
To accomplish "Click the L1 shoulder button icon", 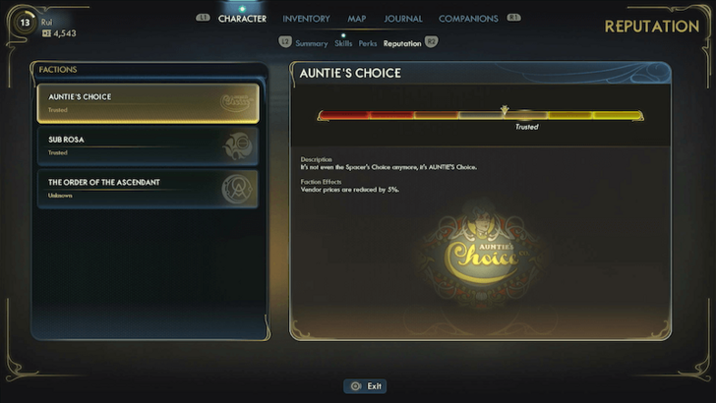I will tap(203, 18).
